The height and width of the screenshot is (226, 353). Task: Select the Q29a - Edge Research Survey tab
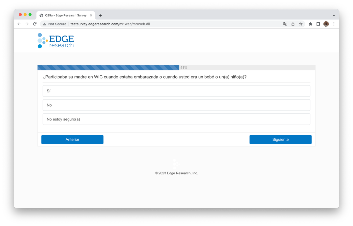66,15
